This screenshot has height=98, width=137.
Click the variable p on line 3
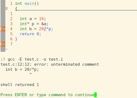point(33,24)
